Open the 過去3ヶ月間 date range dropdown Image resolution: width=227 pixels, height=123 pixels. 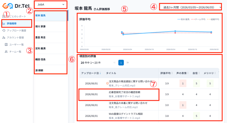click(190, 7)
